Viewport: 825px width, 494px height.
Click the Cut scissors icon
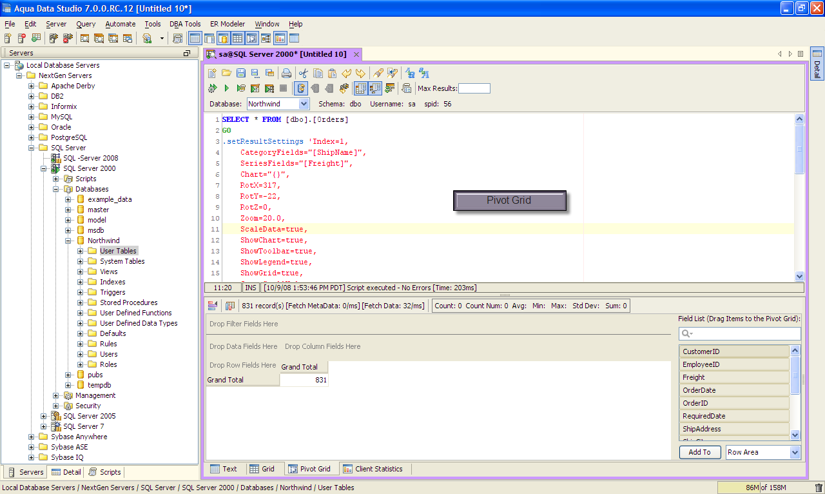pos(302,73)
